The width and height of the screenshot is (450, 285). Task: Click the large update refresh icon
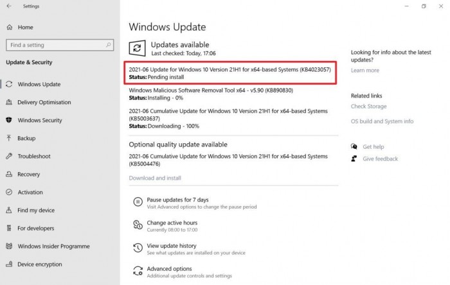137,48
